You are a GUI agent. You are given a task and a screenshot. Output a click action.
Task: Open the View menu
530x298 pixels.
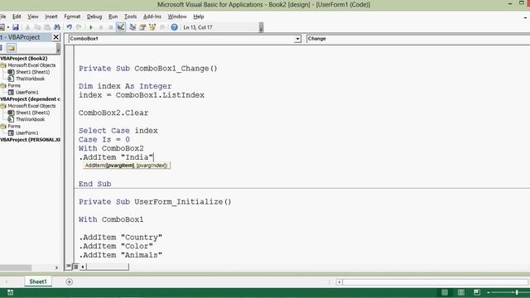coord(33,17)
